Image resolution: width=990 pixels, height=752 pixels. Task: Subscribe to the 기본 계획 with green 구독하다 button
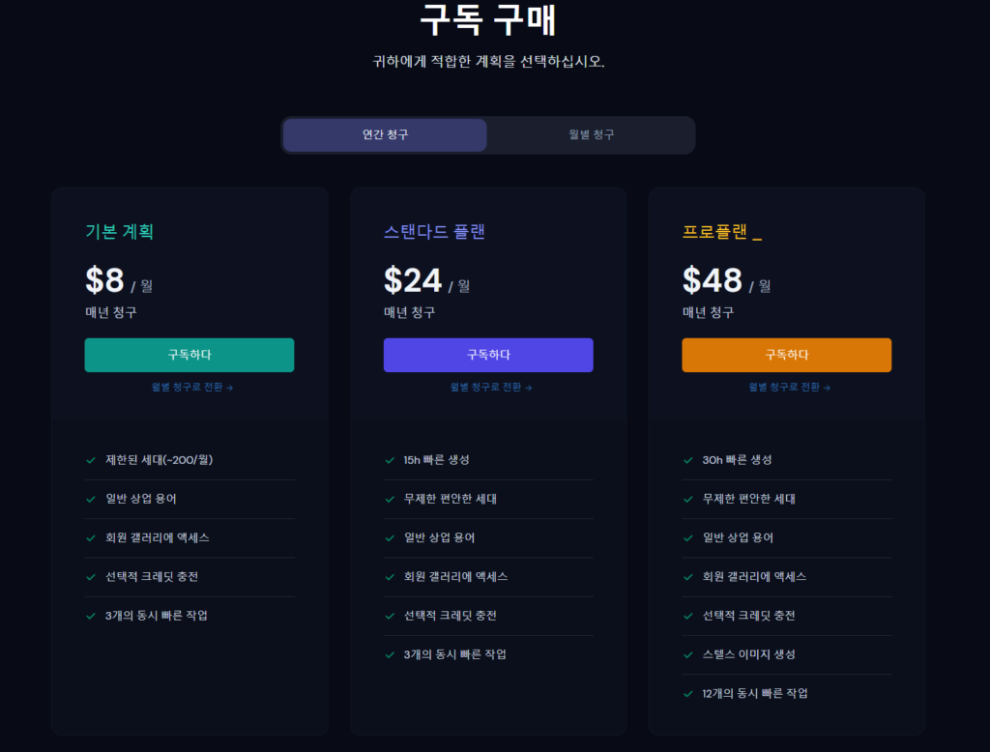point(189,355)
